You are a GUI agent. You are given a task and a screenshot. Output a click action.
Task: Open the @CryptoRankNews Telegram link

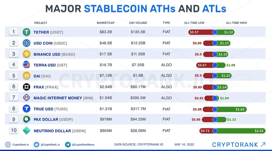tap(83, 144)
